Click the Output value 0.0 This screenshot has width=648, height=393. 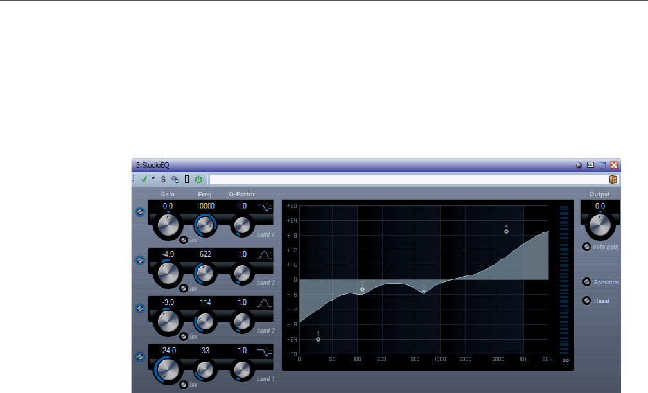coord(600,205)
